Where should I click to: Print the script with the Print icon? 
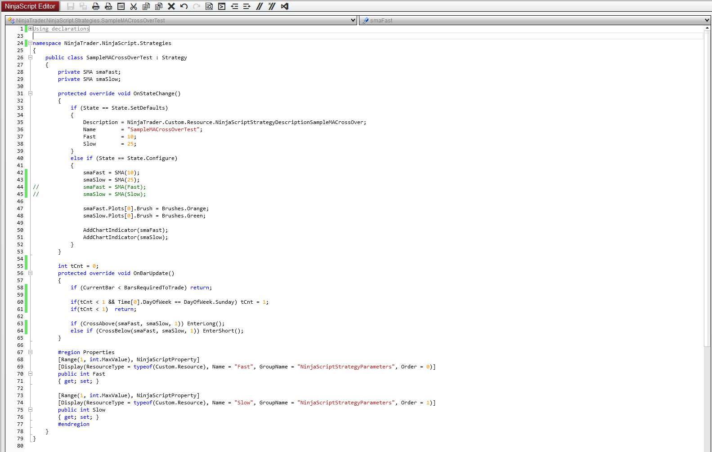coord(96,6)
